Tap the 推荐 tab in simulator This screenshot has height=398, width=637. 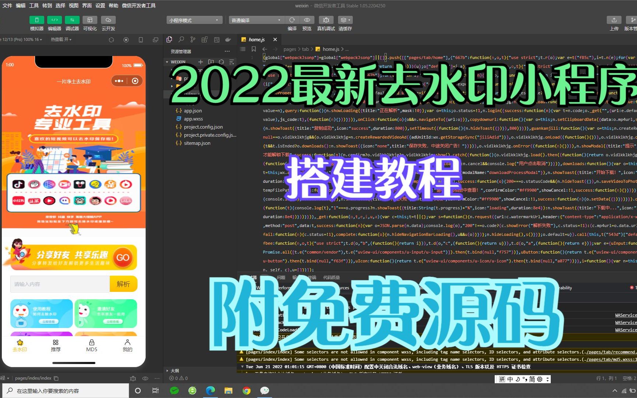click(56, 346)
